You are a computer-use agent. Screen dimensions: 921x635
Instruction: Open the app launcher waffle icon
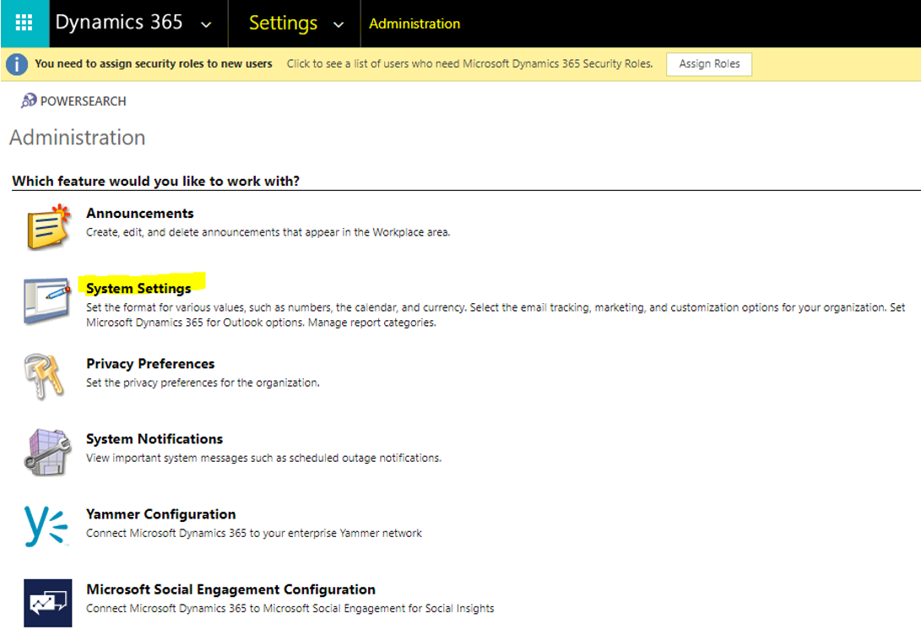click(x=24, y=24)
